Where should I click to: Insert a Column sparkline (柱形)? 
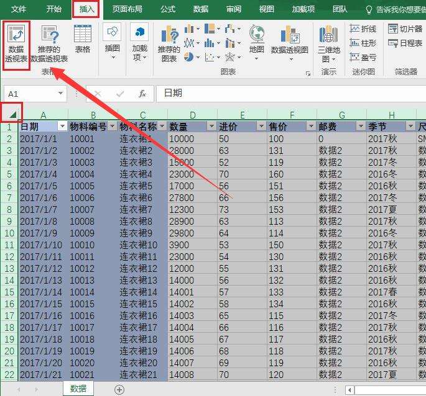click(x=363, y=43)
